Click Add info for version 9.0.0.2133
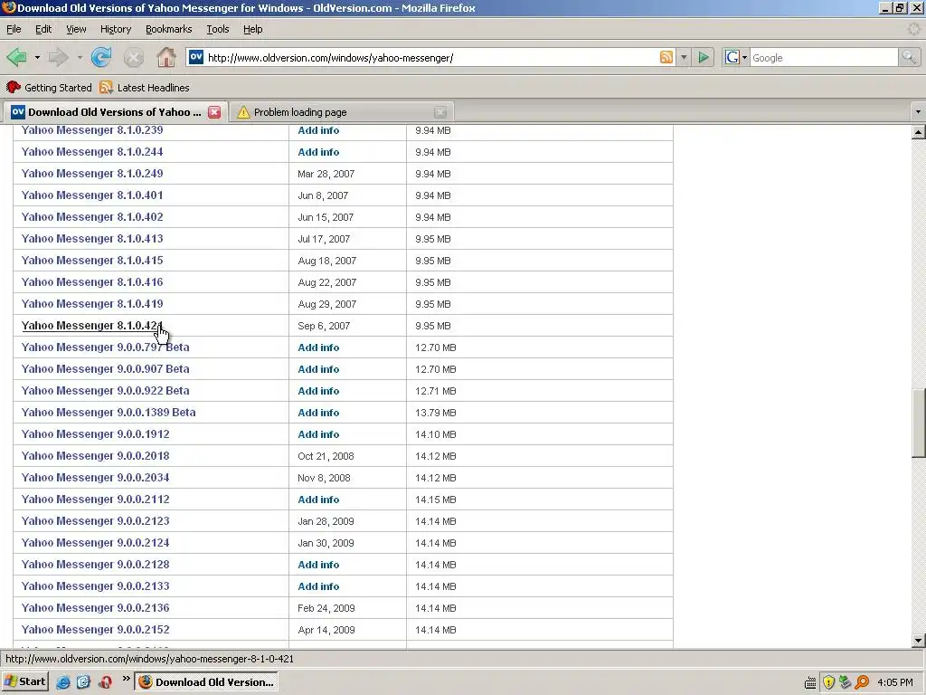The height and width of the screenshot is (695, 926). tap(318, 586)
